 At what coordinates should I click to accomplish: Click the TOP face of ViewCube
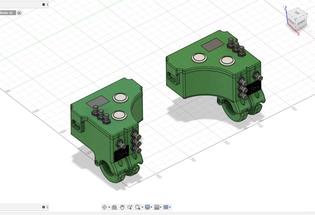(x=297, y=13)
